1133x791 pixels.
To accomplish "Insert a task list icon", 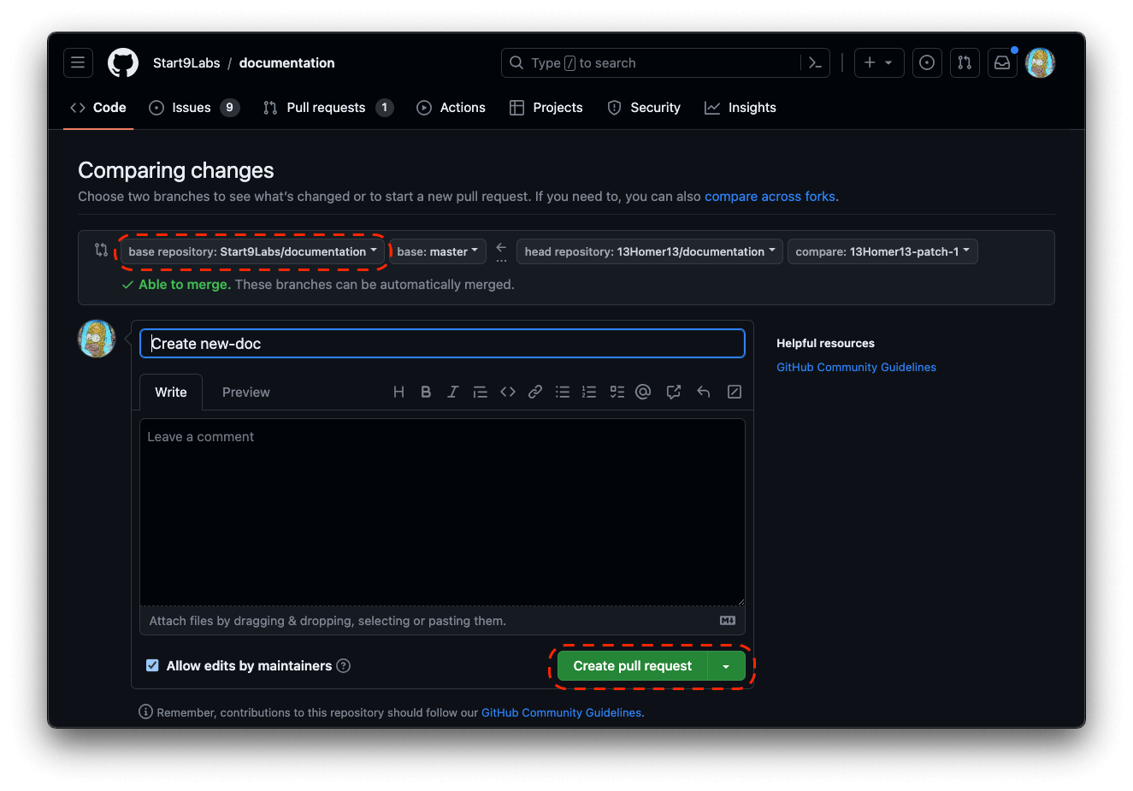I will tap(617, 392).
